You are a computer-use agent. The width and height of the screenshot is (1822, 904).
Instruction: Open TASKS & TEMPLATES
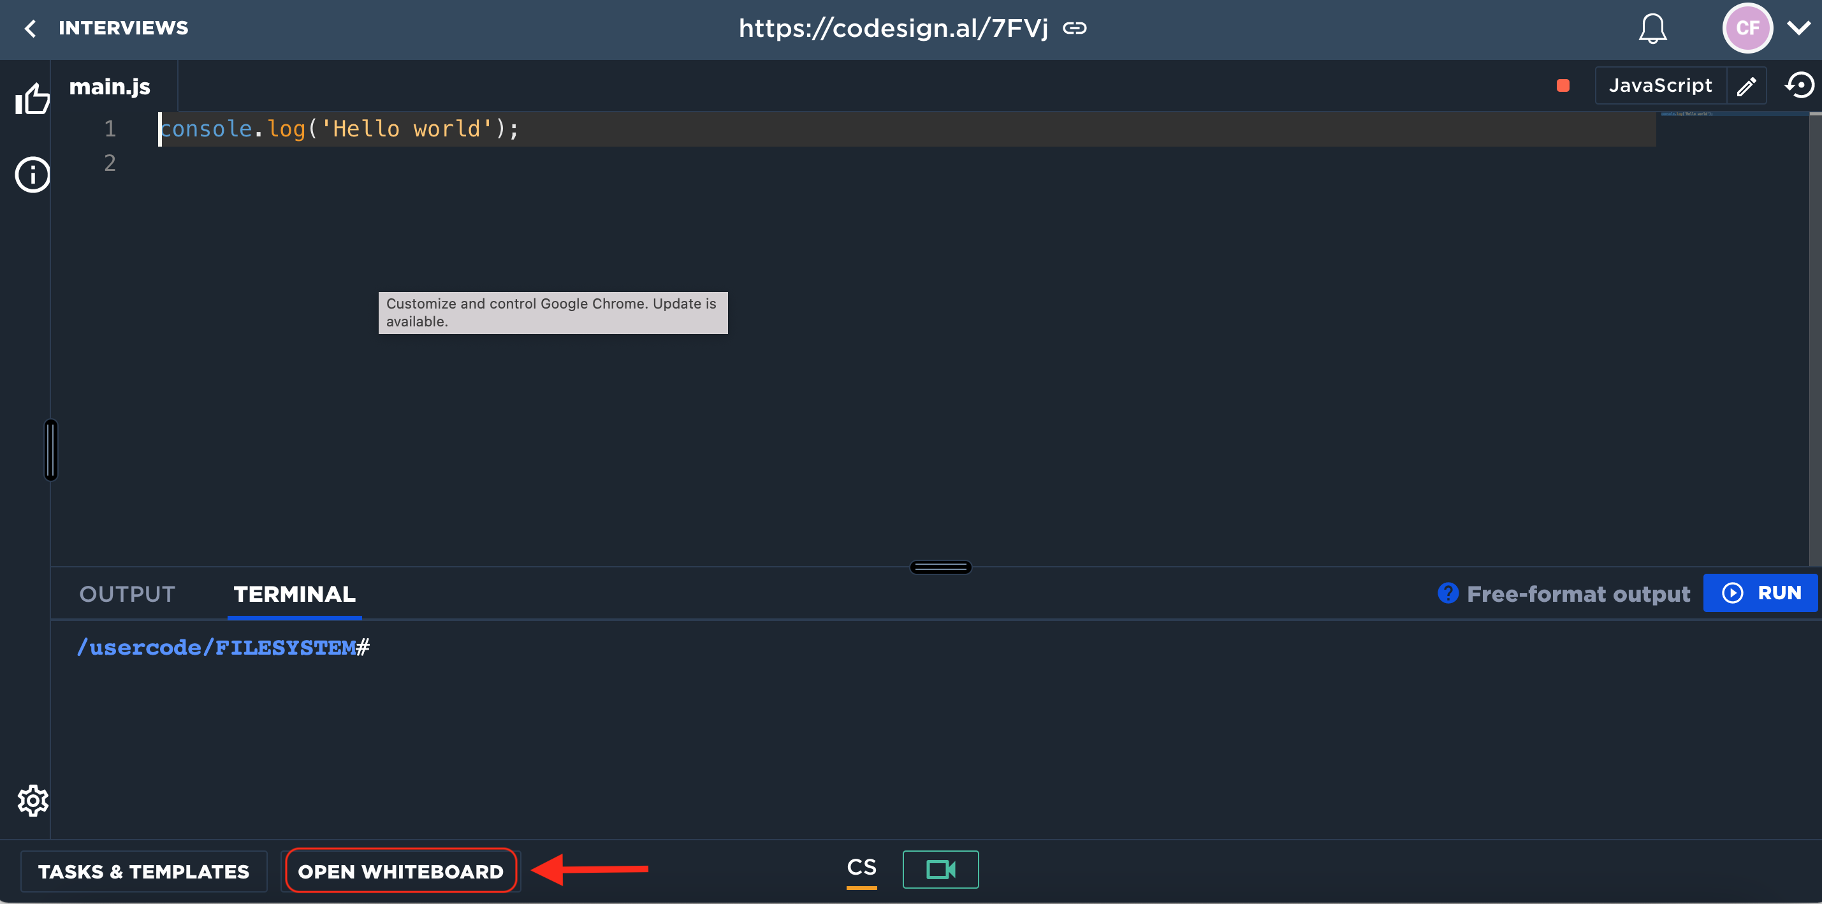pos(143,871)
